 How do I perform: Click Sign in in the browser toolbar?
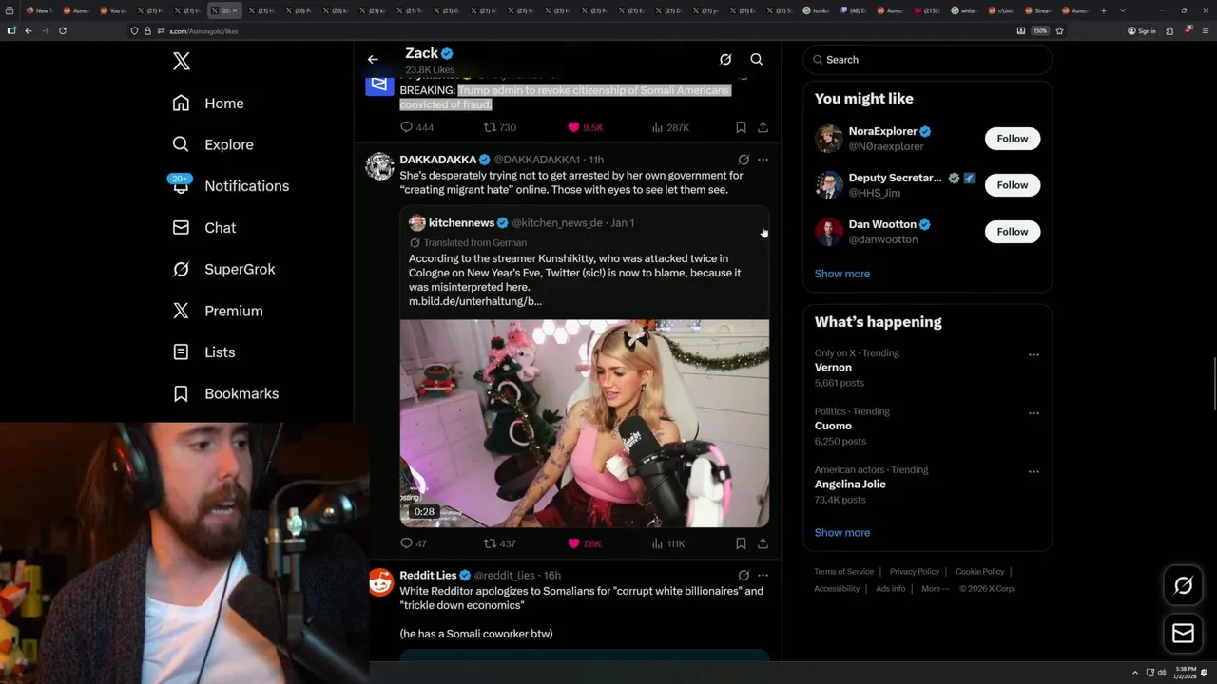click(x=1142, y=30)
